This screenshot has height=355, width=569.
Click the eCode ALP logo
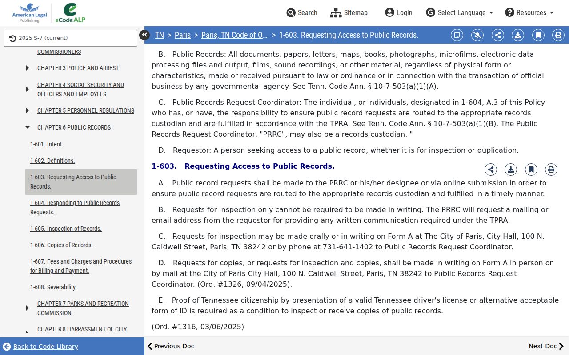coord(70,13)
